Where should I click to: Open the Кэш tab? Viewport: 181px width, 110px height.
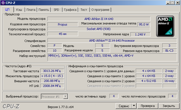click(19, 10)
